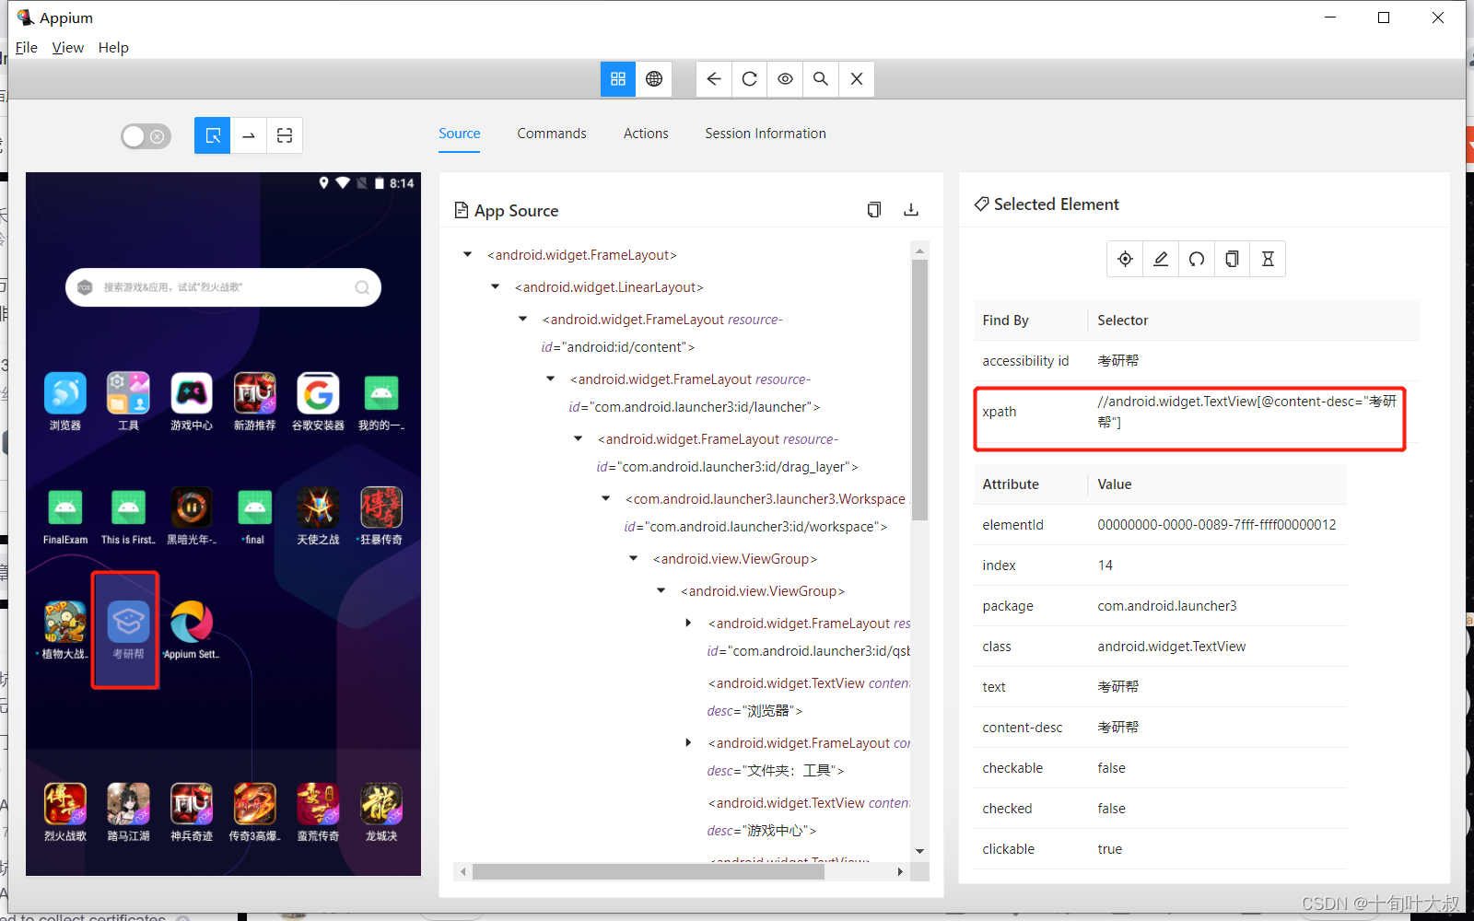This screenshot has height=921, width=1474.
Task: Tap the 龙城决 dock icon
Action: pyautogui.click(x=381, y=812)
